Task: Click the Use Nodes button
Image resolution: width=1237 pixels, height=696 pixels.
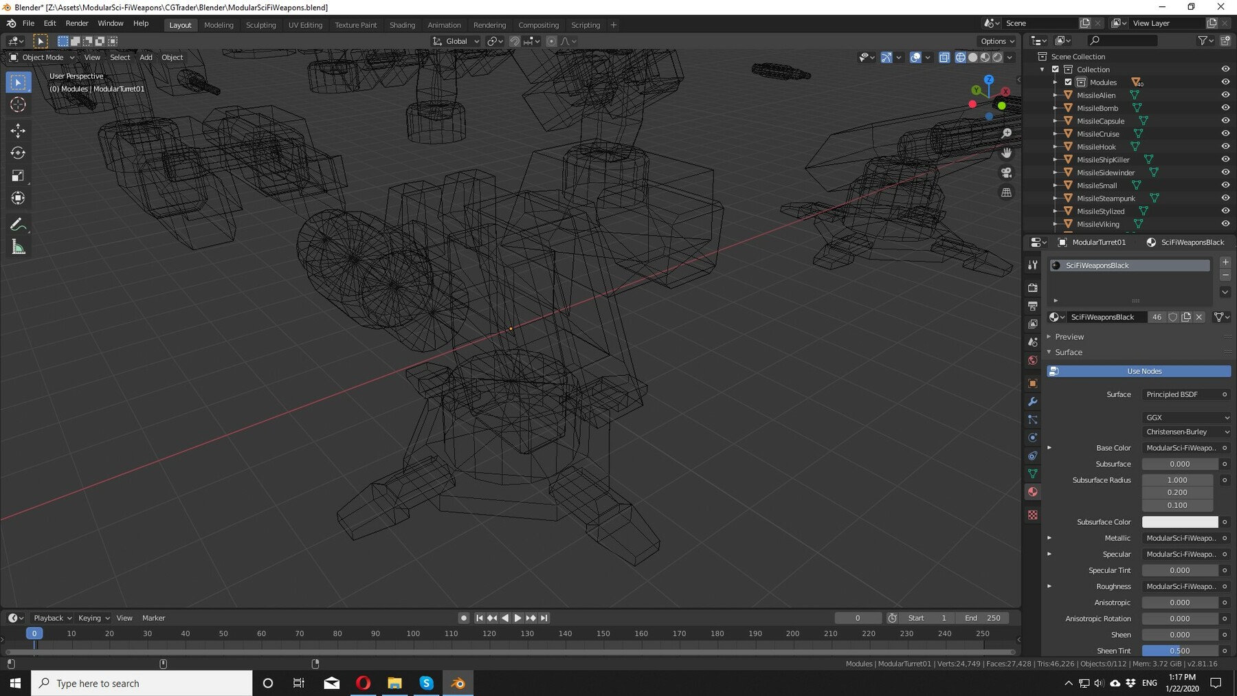Action: point(1144,371)
